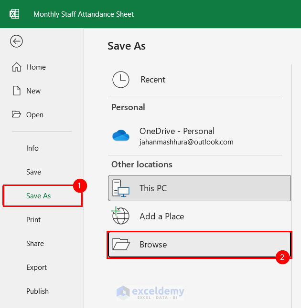Click the Home house icon
Screen dimensions: 301x308
point(17,67)
